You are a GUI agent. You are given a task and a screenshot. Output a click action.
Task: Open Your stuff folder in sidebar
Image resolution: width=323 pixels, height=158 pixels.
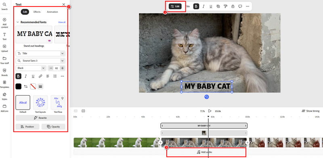point(4,60)
